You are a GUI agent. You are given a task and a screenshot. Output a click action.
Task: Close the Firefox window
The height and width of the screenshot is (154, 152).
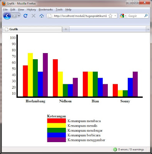145,2
